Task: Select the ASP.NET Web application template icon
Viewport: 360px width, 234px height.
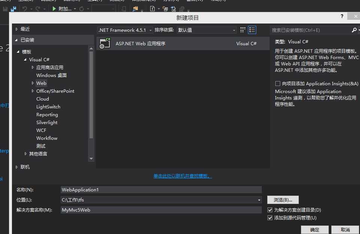Action: coord(105,43)
